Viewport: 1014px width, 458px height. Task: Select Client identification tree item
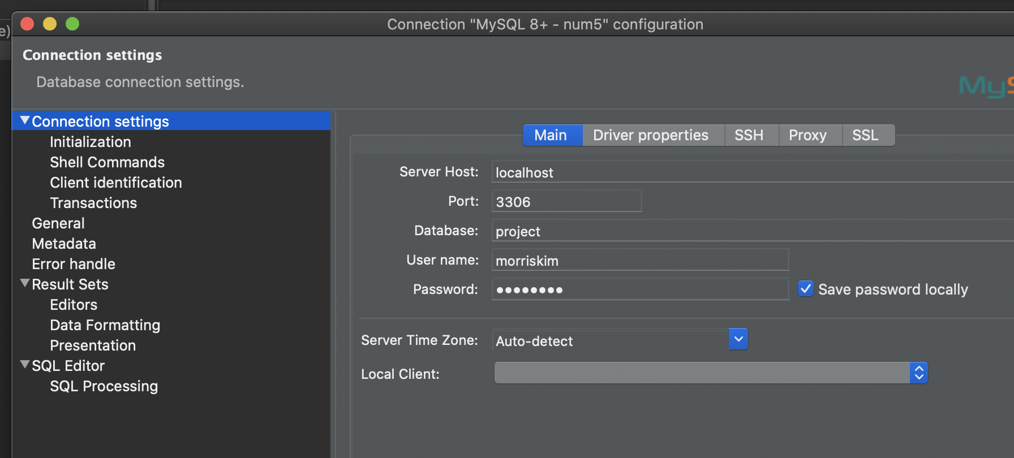(x=116, y=182)
